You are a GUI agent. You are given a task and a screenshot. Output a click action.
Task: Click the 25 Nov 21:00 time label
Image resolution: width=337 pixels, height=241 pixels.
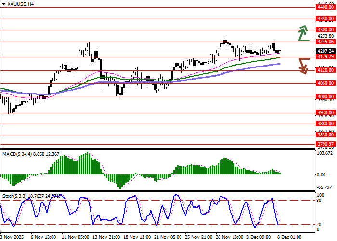tap(198, 237)
